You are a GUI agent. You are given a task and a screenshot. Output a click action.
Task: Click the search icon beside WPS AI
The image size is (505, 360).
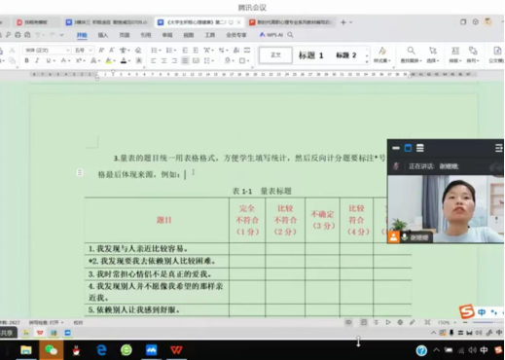pyautogui.click(x=290, y=35)
